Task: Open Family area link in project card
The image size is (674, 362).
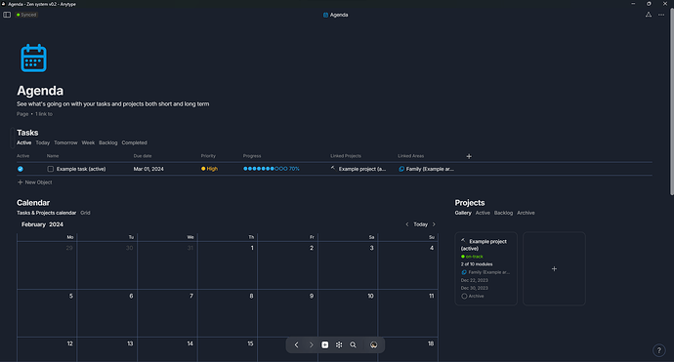Action: 485,272
